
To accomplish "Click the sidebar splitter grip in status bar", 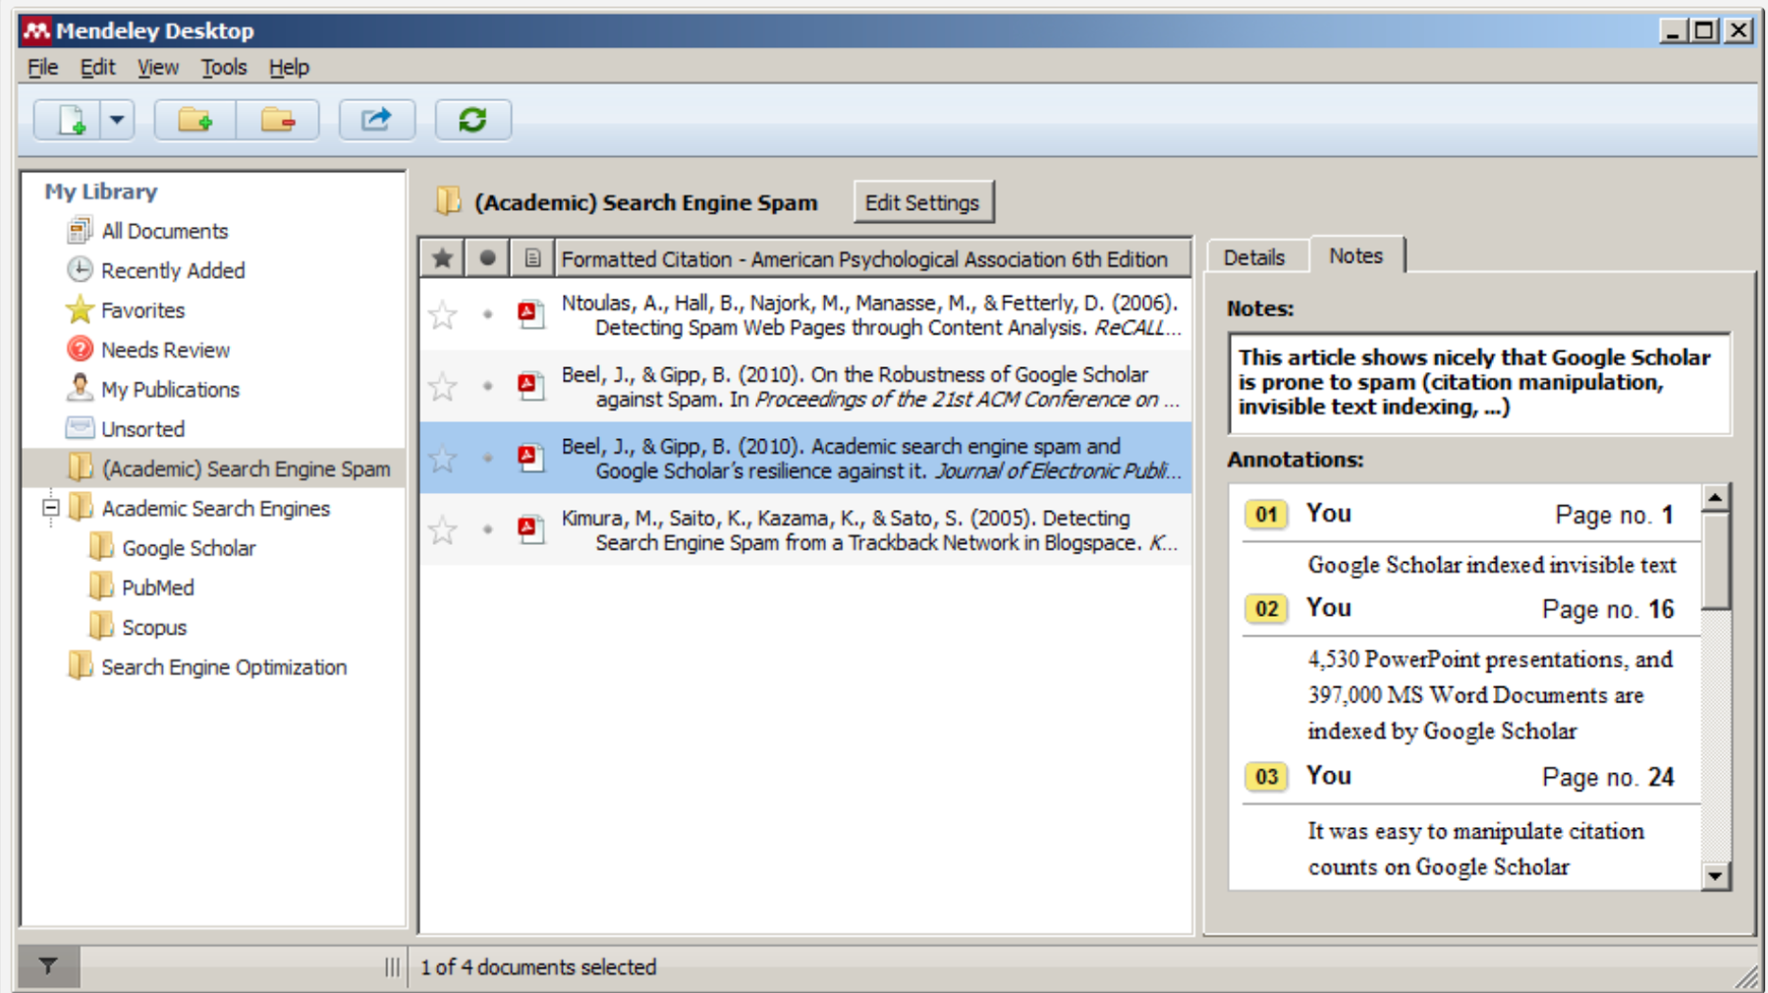I will pos(392,966).
